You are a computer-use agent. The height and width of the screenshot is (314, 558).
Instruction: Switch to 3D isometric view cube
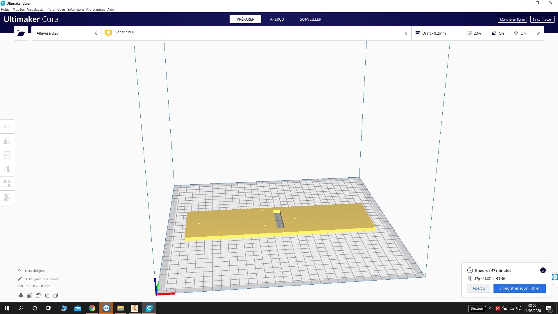point(21,295)
